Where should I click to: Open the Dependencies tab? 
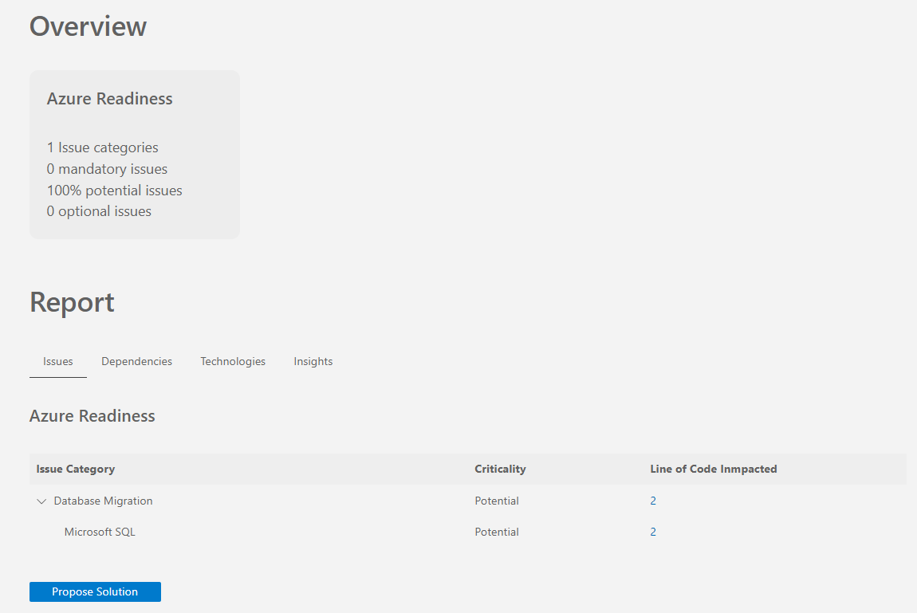click(137, 362)
